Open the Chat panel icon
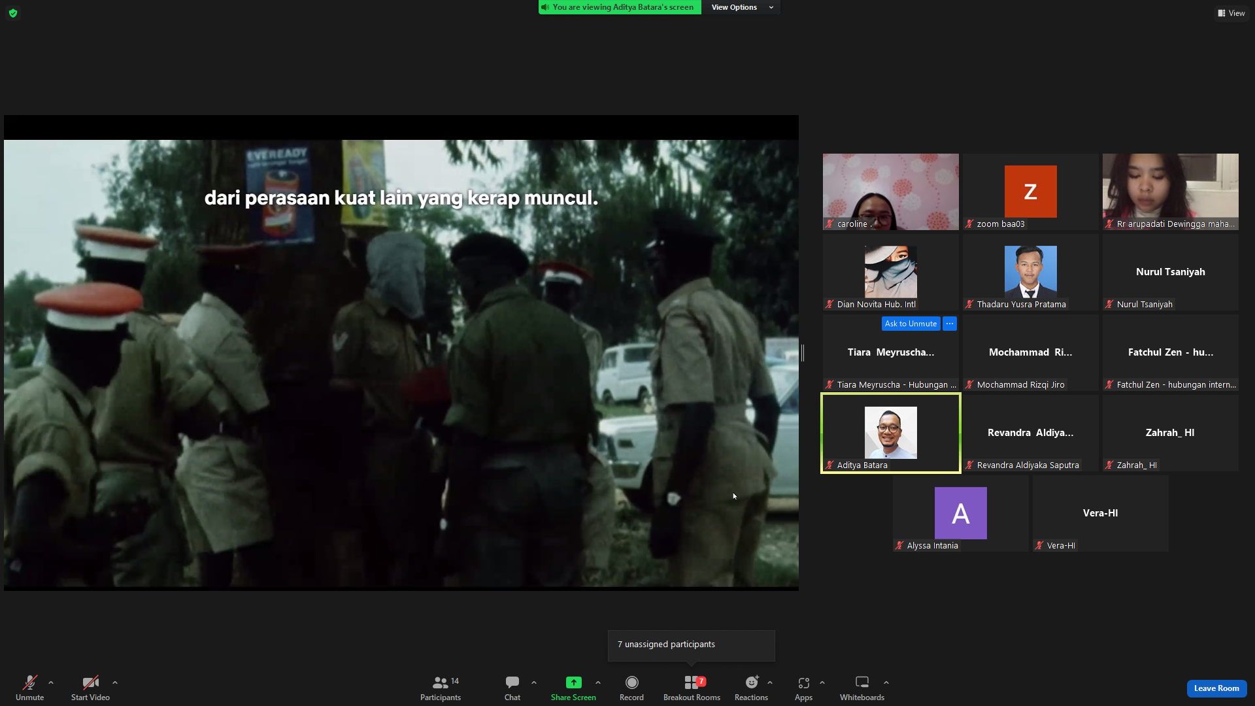Viewport: 1255px width, 706px height. pyautogui.click(x=512, y=682)
